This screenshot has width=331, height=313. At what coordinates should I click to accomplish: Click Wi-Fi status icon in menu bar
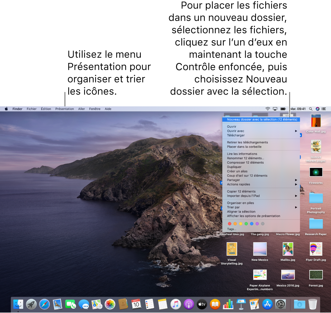pyautogui.click(x=268, y=109)
